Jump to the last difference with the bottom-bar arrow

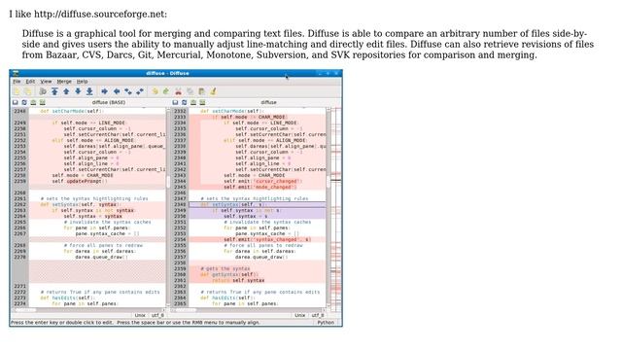pyautogui.click(x=89, y=91)
